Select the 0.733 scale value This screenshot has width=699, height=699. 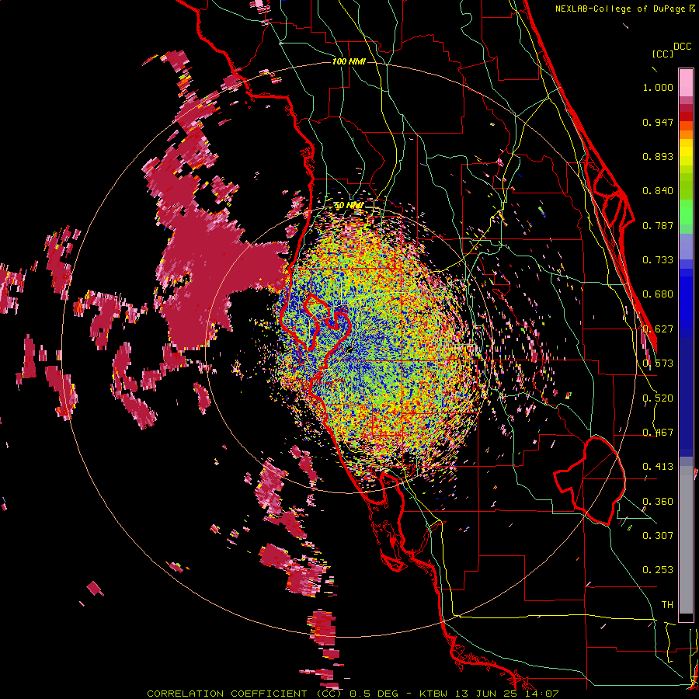(x=658, y=260)
